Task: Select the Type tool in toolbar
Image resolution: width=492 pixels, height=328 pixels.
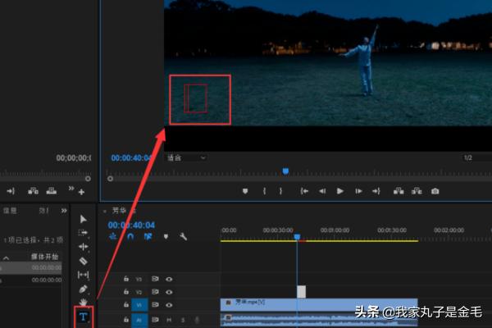Action: pyautogui.click(x=83, y=317)
